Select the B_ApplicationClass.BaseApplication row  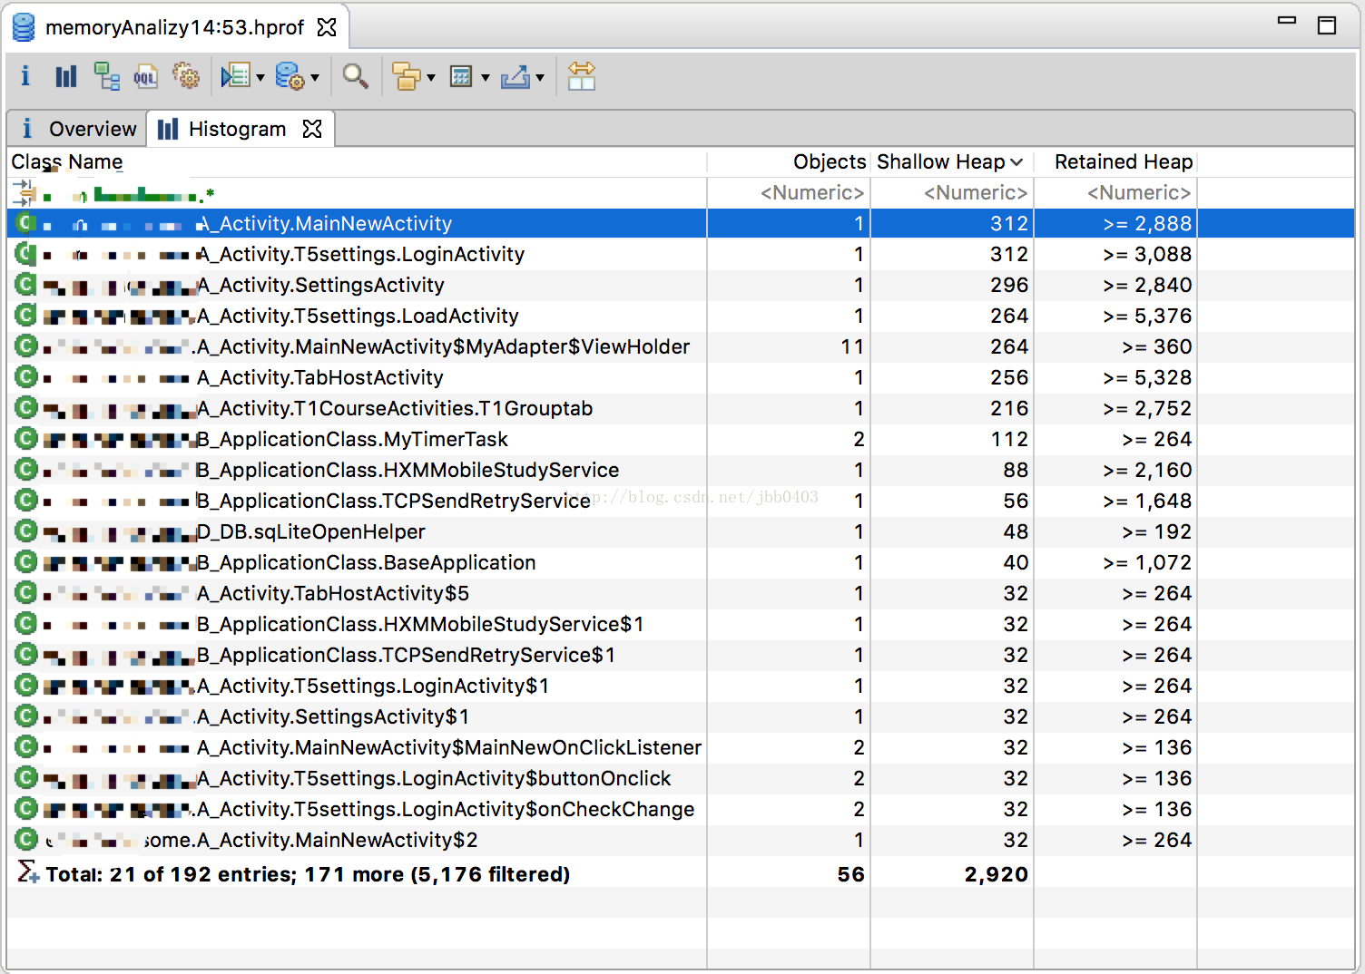point(681,563)
